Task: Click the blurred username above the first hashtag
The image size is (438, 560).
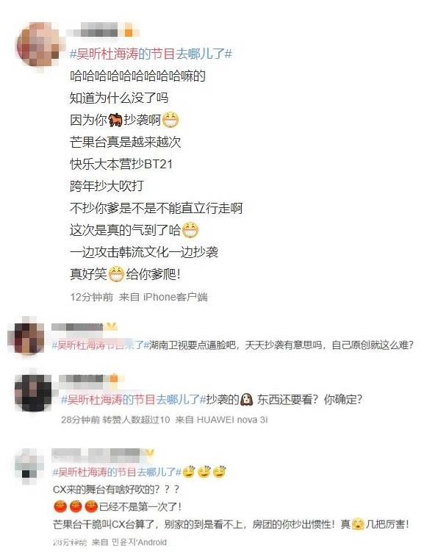Action: (x=102, y=30)
